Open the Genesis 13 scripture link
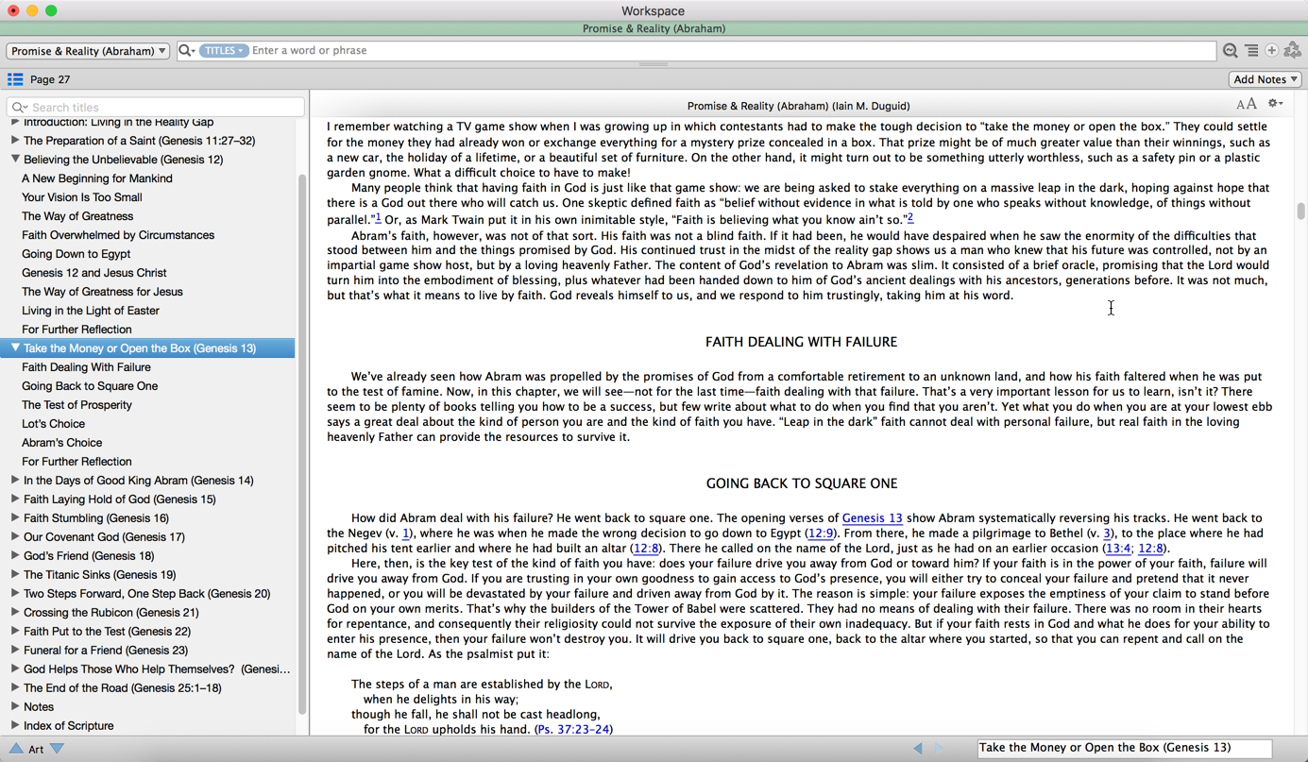1308x762 pixels. (872, 517)
